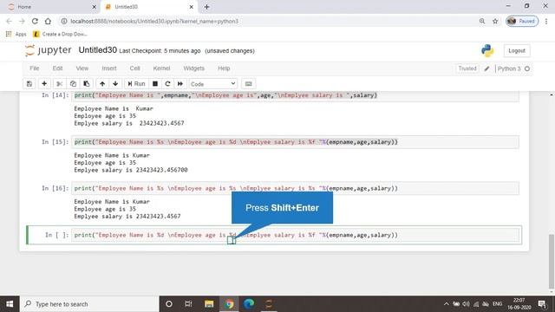Image resolution: width=555 pixels, height=312 pixels.
Task: Open File Explorer from the taskbar
Action: tap(209, 304)
